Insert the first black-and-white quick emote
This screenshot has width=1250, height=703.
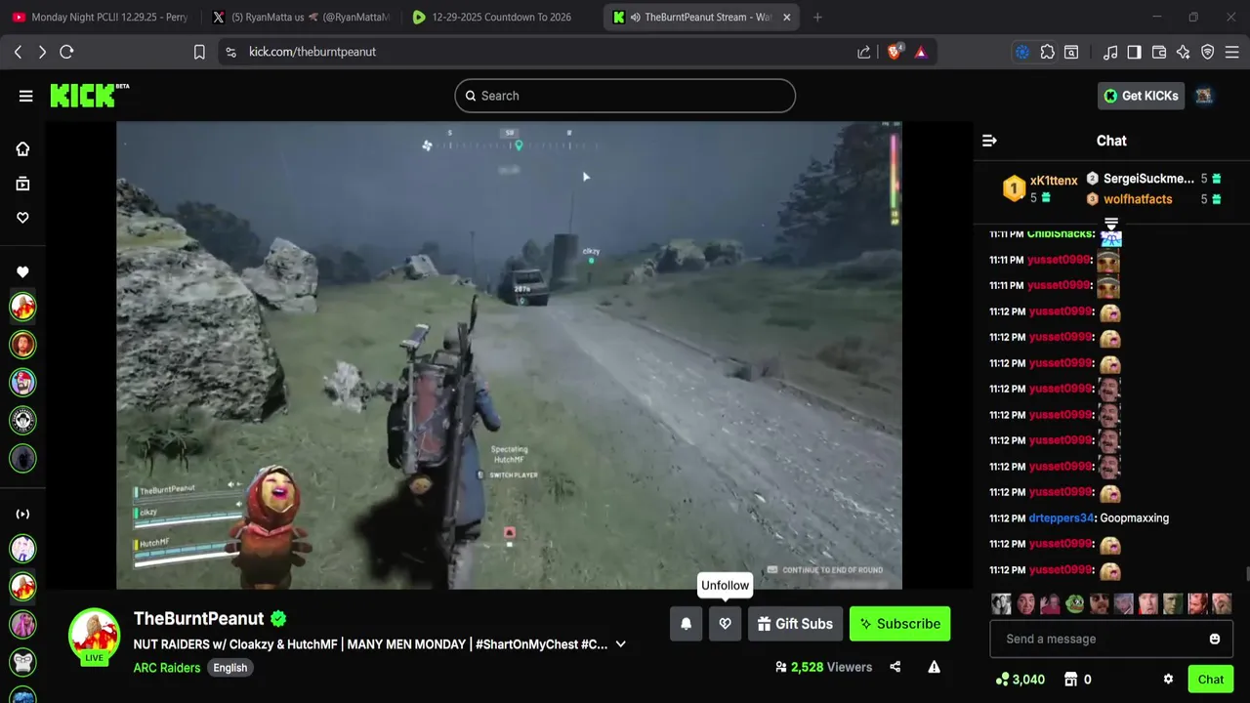click(1001, 603)
